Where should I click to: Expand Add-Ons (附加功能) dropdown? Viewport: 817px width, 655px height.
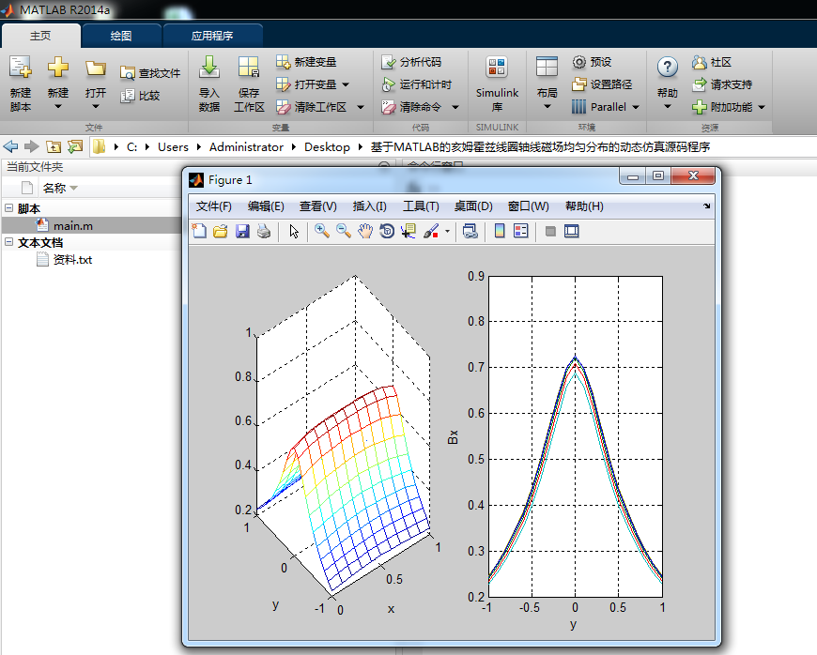click(762, 107)
